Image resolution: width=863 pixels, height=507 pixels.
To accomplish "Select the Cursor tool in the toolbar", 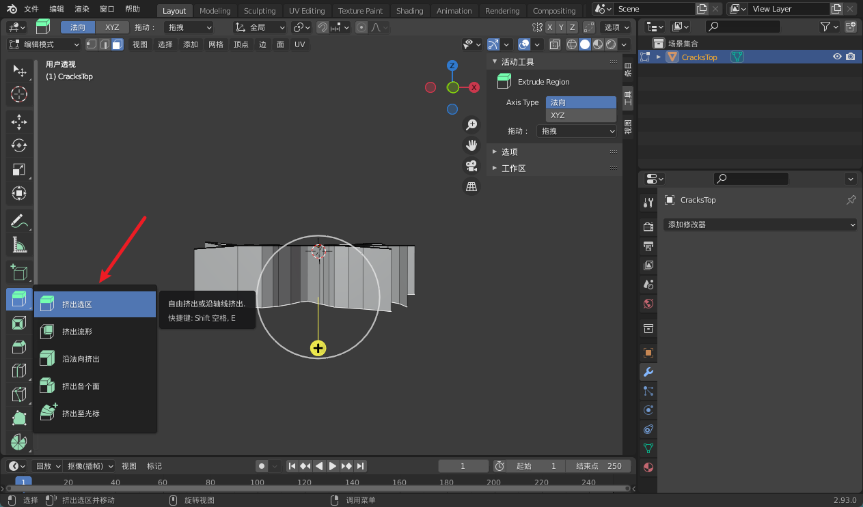I will pos(19,95).
